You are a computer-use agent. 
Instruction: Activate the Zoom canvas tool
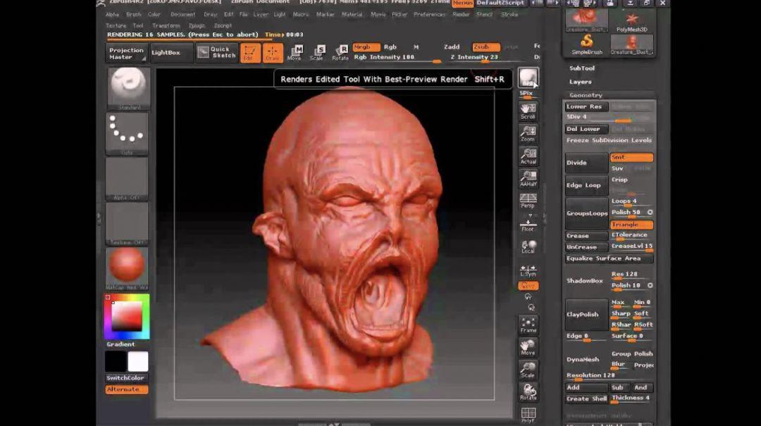click(x=528, y=134)
